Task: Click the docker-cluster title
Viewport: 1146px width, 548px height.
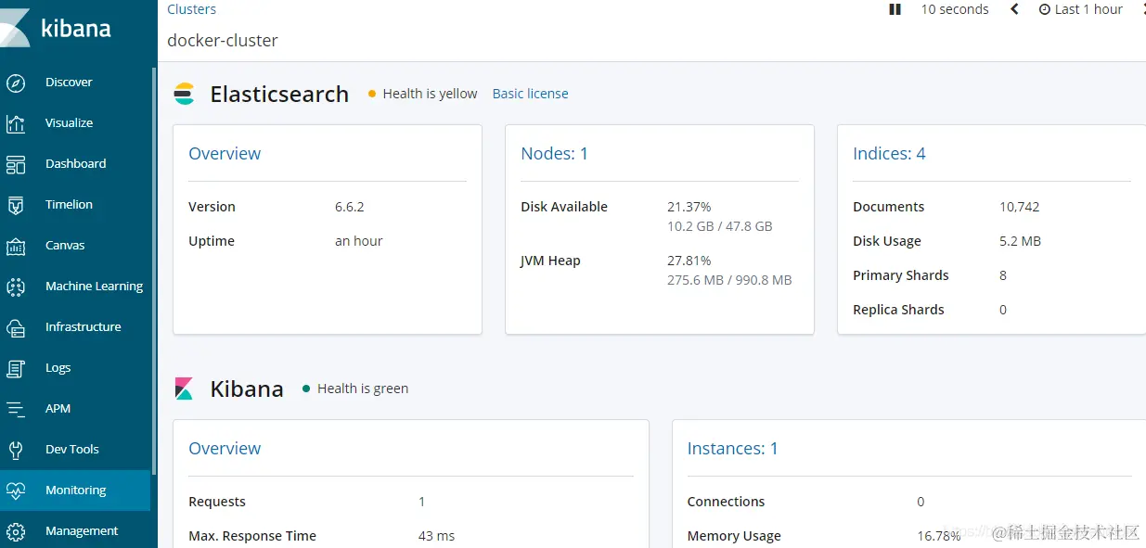Action: [223, 41]
